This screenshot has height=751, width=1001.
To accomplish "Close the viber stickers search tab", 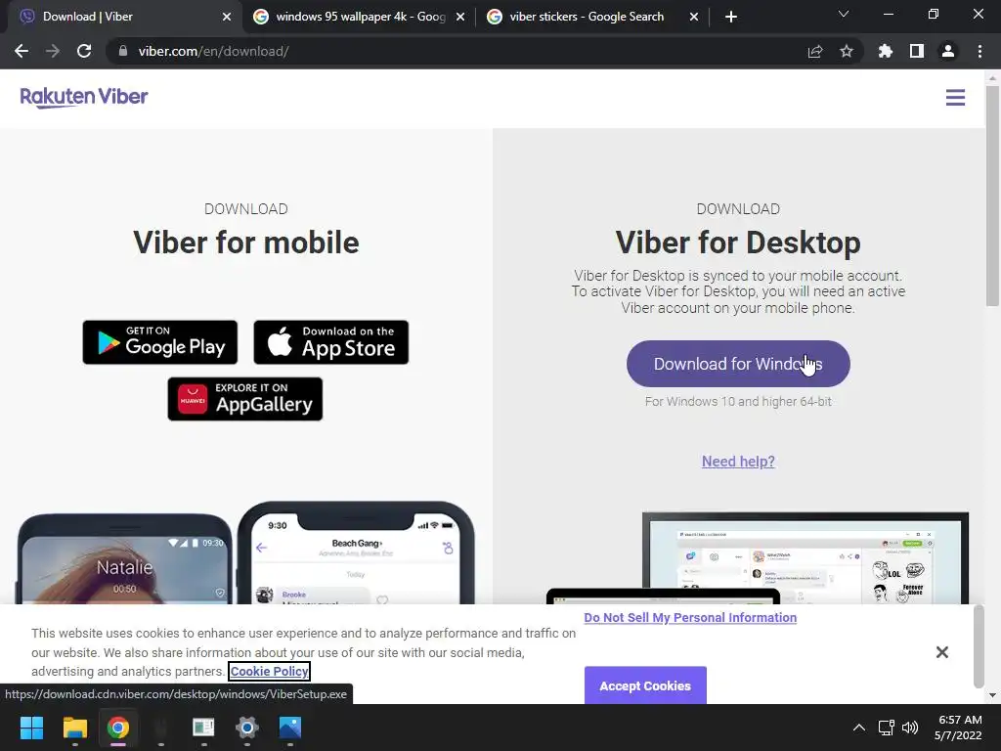I will 694,17.
